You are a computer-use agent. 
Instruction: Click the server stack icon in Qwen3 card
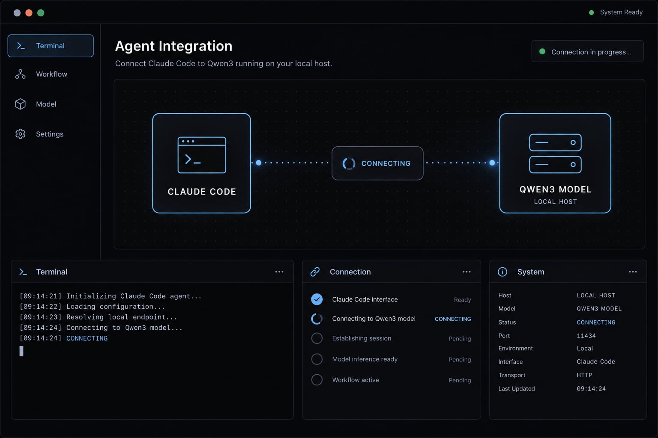555,154
